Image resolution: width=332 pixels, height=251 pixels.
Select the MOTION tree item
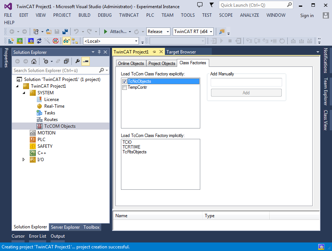pyautogui.click(x=47, y=133)
